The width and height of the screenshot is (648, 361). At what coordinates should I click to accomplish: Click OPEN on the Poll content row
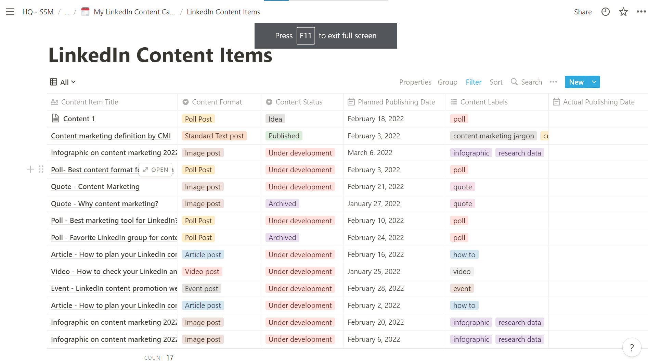pyautogui.click(x=155, y=169)
